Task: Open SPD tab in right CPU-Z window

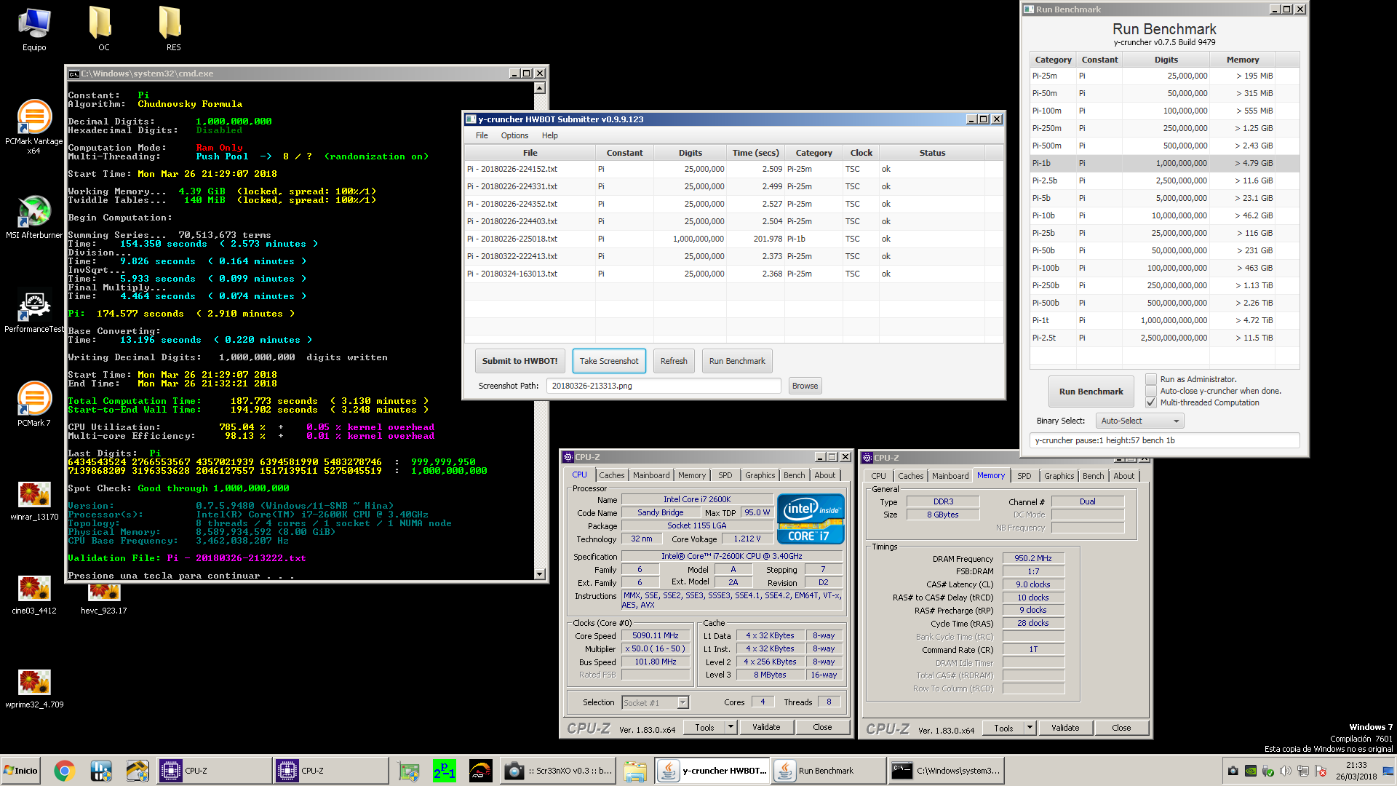Action: point(1024,476)
